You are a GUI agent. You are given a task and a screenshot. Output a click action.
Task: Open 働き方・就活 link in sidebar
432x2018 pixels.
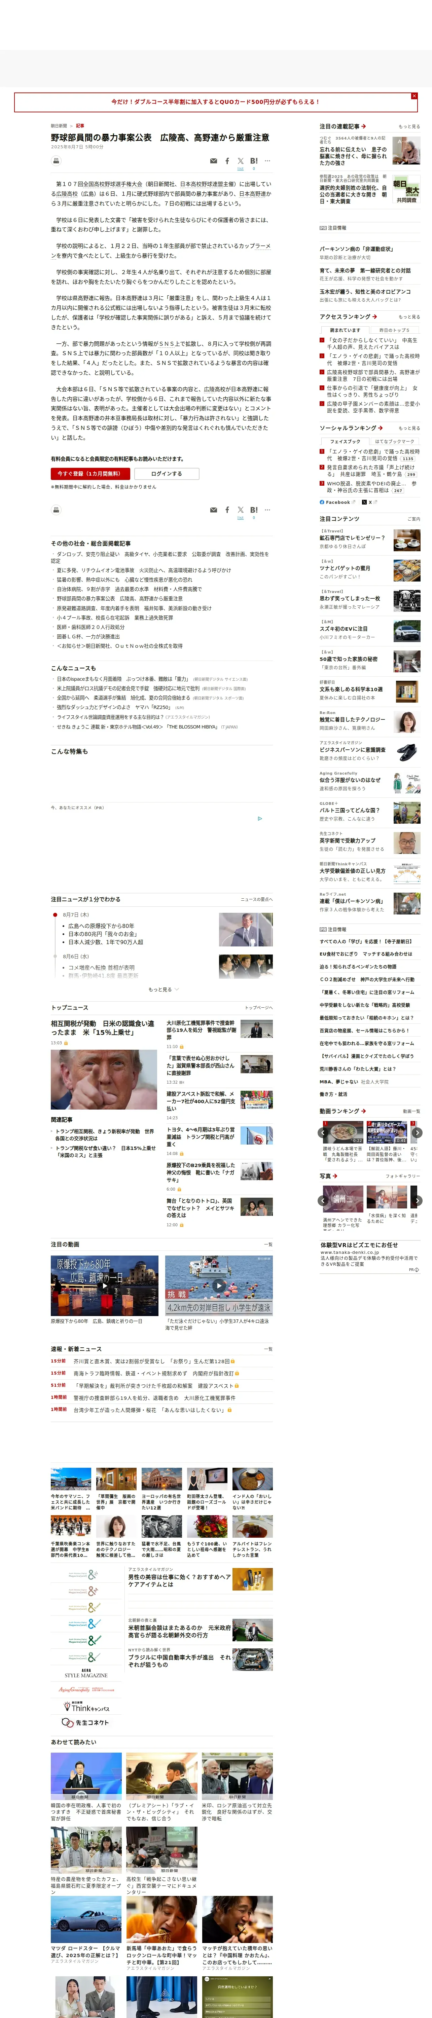coord(333,1094)
